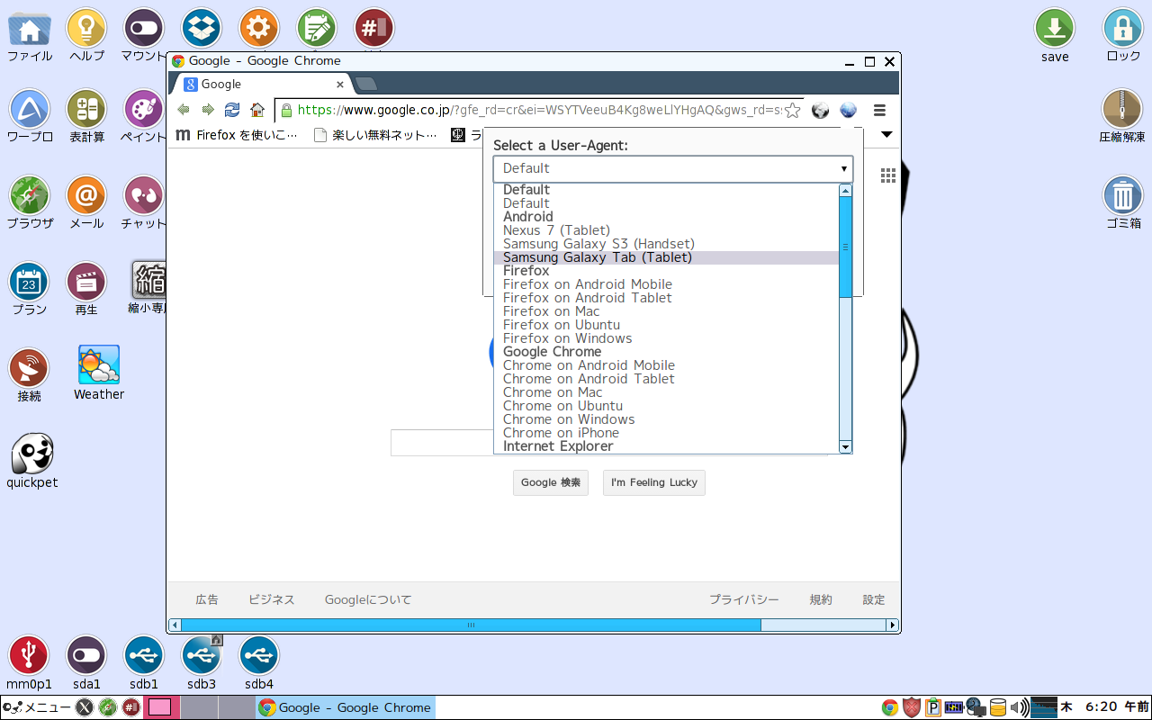Open the ビジネス footer link
This screenshot has height=720, width=1152.
coord(272,599)
